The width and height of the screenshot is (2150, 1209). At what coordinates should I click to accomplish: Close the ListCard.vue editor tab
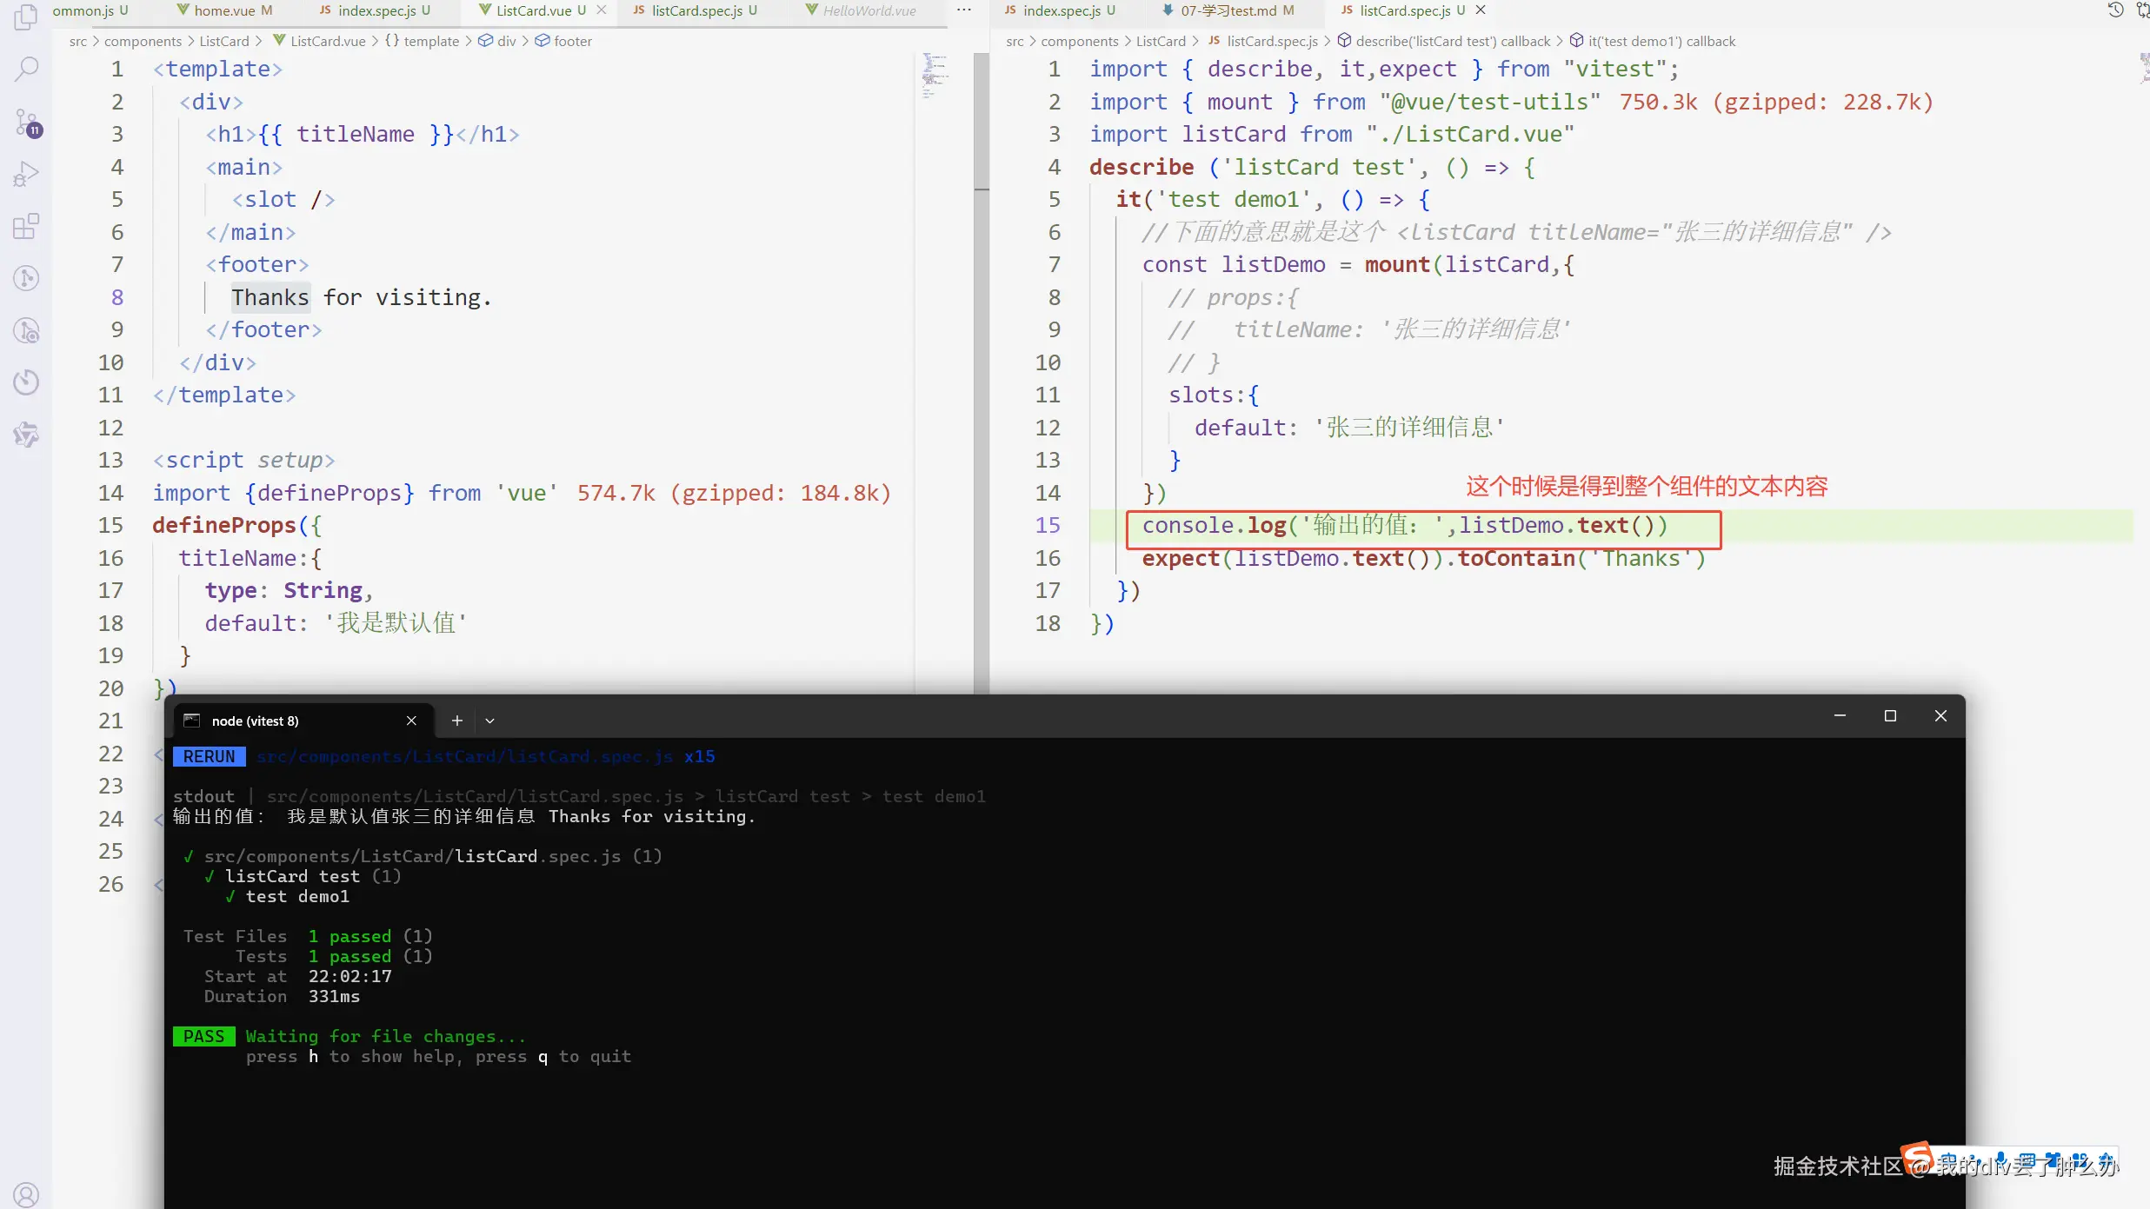pos(602,10)
